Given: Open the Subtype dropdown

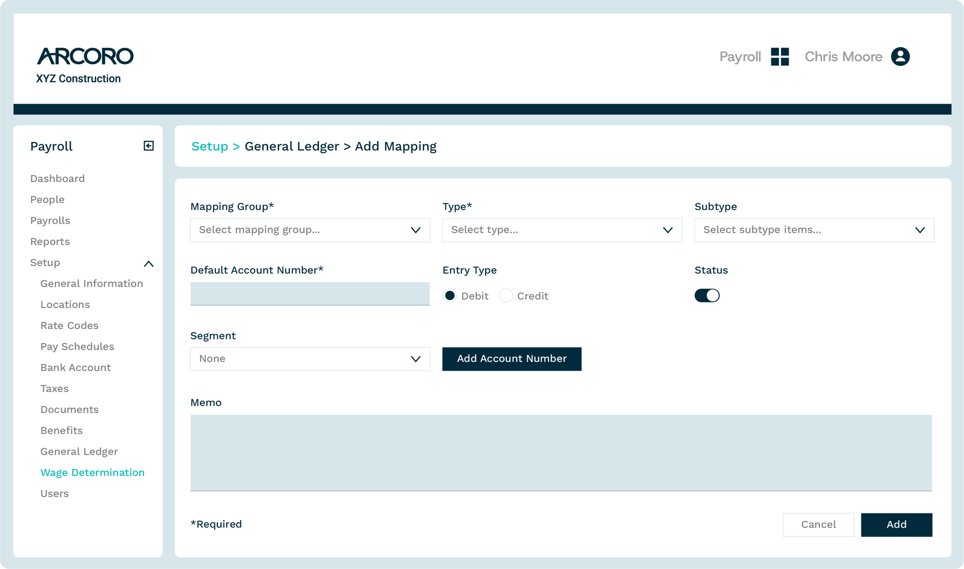Looking at the screenshot, I should [x=814, y=230].
